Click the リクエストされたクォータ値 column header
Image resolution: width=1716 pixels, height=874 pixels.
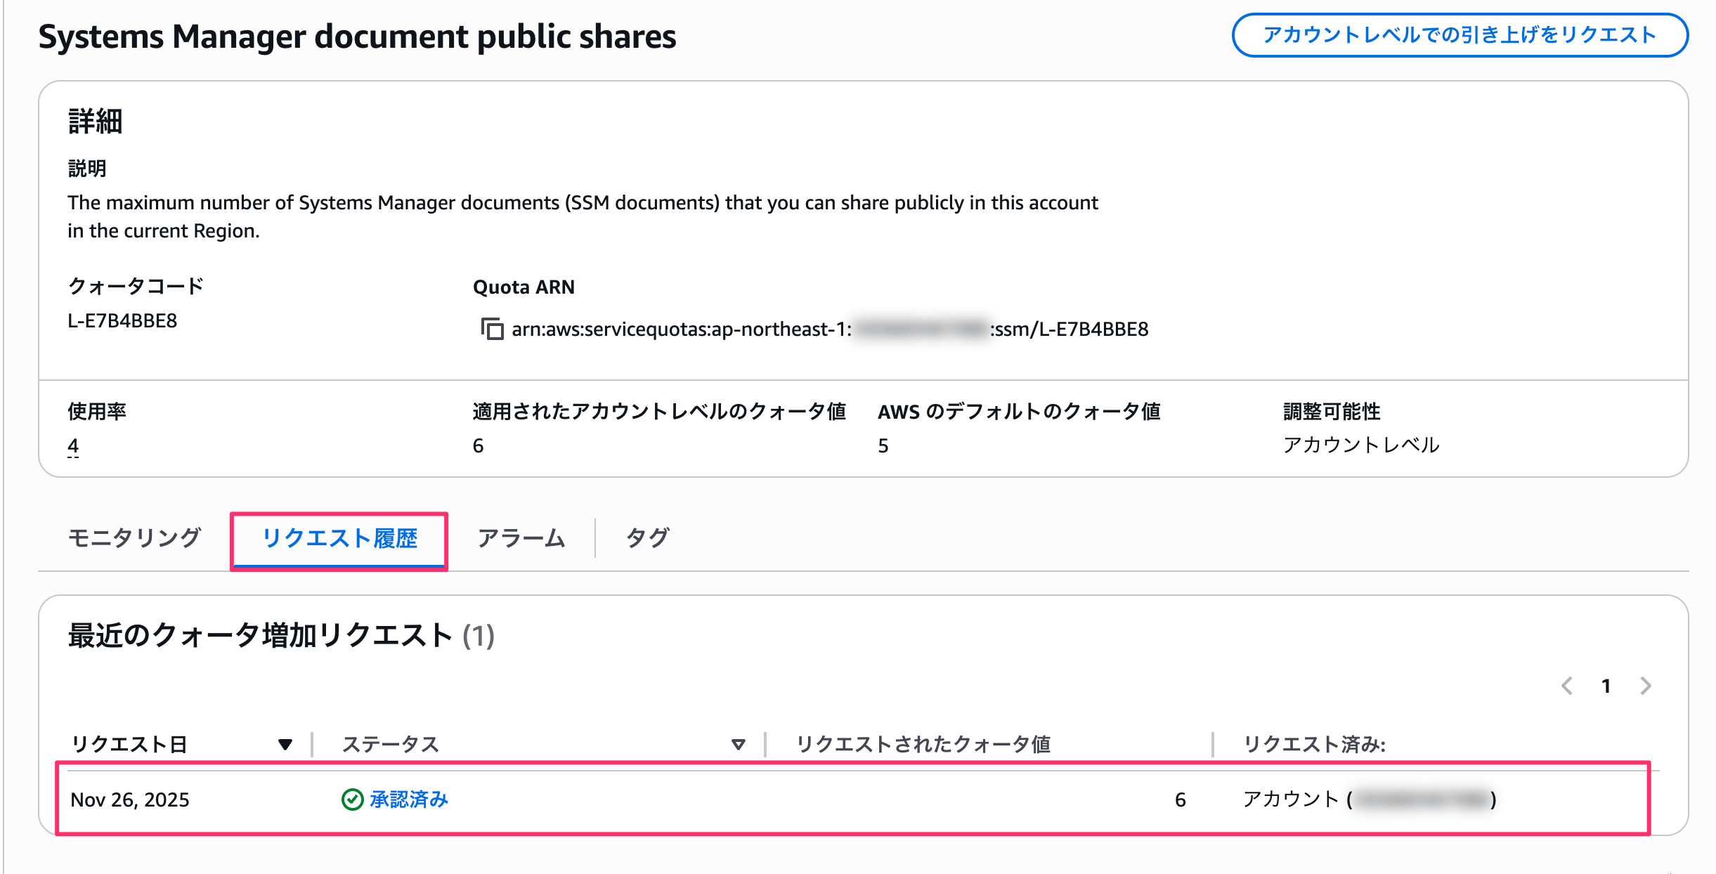(x=923, y=745)
